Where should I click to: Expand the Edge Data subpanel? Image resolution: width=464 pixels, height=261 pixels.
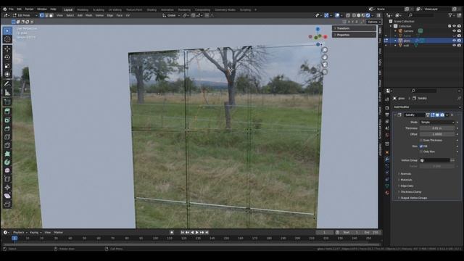click(407, 186)
